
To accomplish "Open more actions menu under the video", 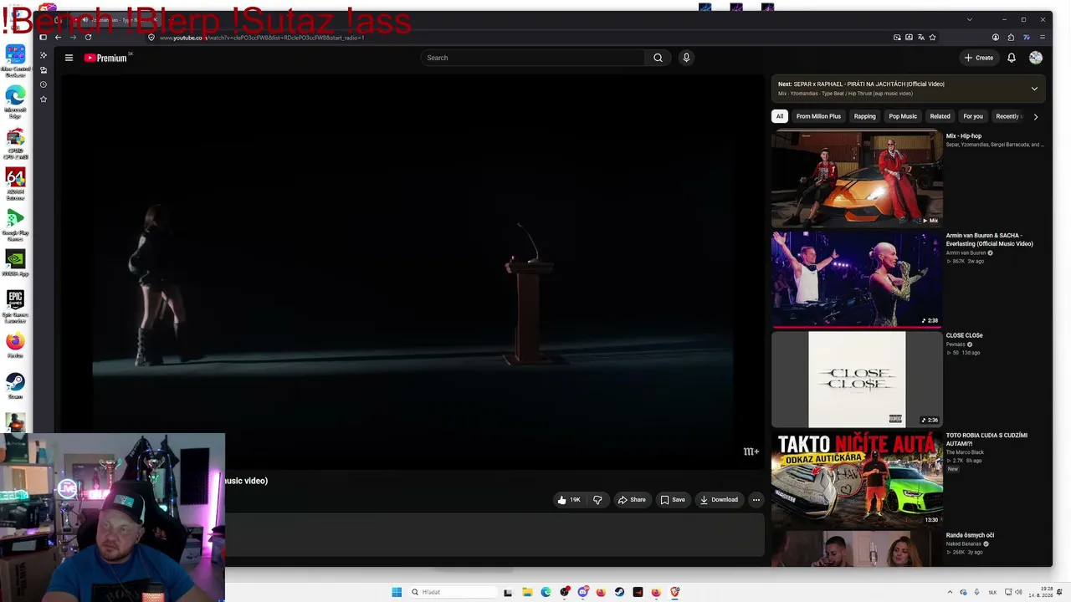I will pos(756,500).
